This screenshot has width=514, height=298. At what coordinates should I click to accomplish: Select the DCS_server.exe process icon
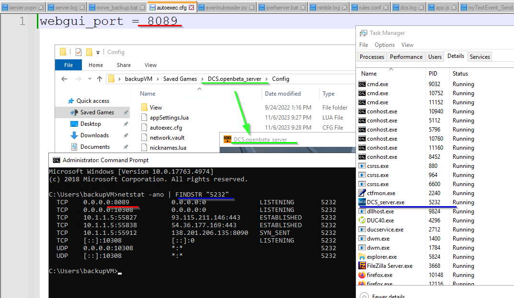coord(362,202)
